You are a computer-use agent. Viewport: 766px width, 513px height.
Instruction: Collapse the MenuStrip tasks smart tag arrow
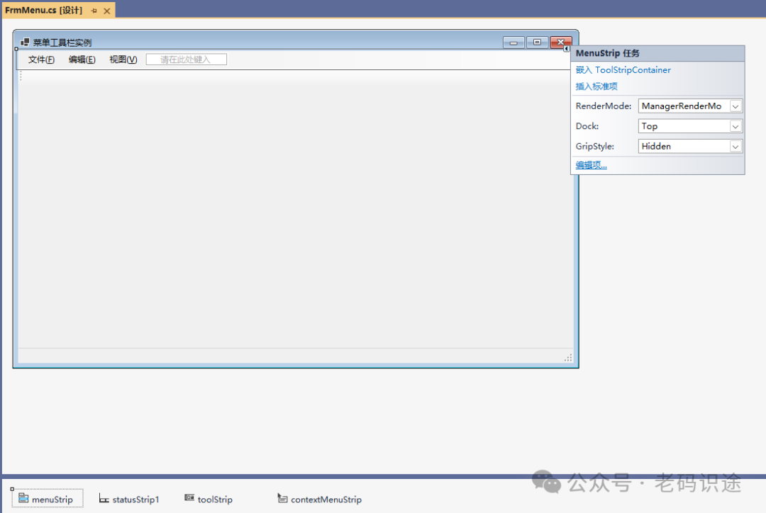[566, 48]
